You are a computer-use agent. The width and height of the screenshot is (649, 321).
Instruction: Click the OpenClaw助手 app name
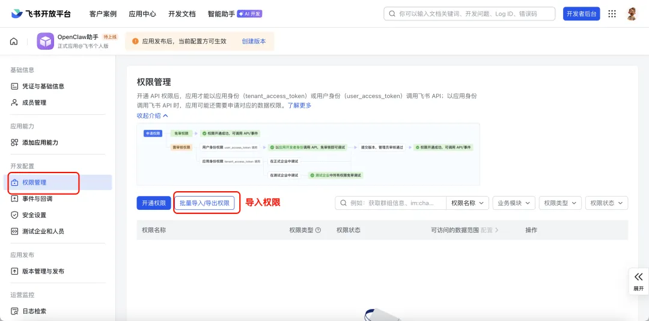pyautogui.click(x=78, y=37)
